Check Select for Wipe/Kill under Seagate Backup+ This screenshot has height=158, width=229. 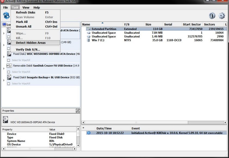9,84
